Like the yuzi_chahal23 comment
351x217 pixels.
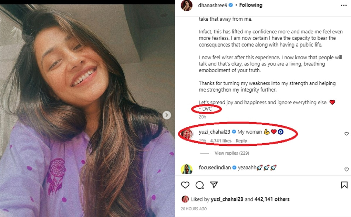coord(347,134)
